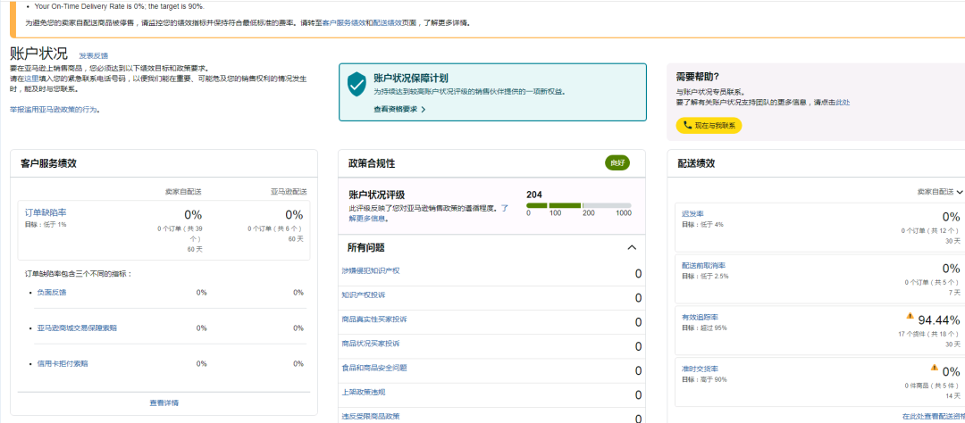
Task: Click 信用卡拒付索赔 link
Action: click(x=63, y=363)
